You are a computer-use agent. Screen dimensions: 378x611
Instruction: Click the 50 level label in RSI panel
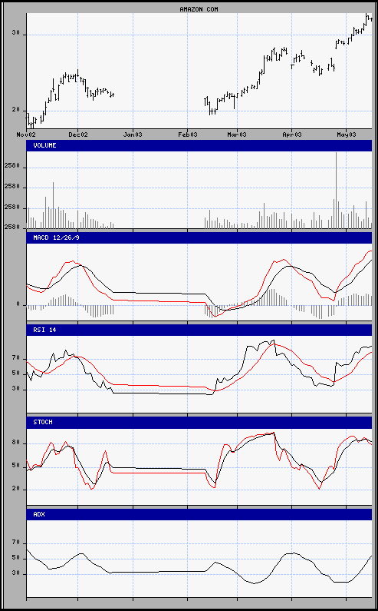[15, 374]
